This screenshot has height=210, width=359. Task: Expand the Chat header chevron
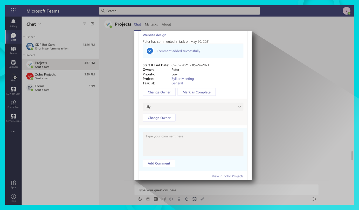point(40,24)
